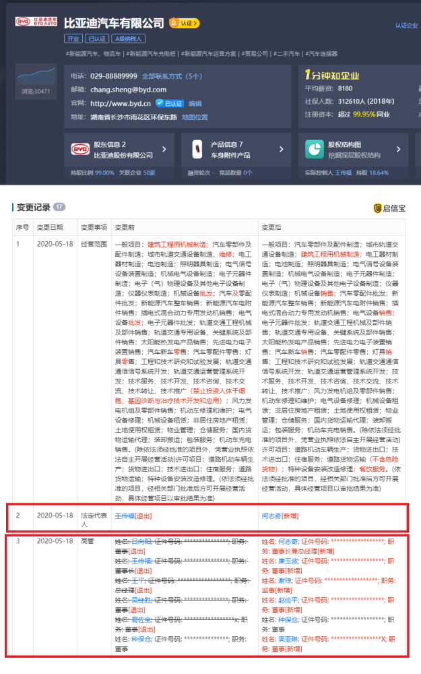Click 夏佐全 in the executives before-change column
Screen dimensions: 421x674
pyautogui.click(x=141, y=620)
